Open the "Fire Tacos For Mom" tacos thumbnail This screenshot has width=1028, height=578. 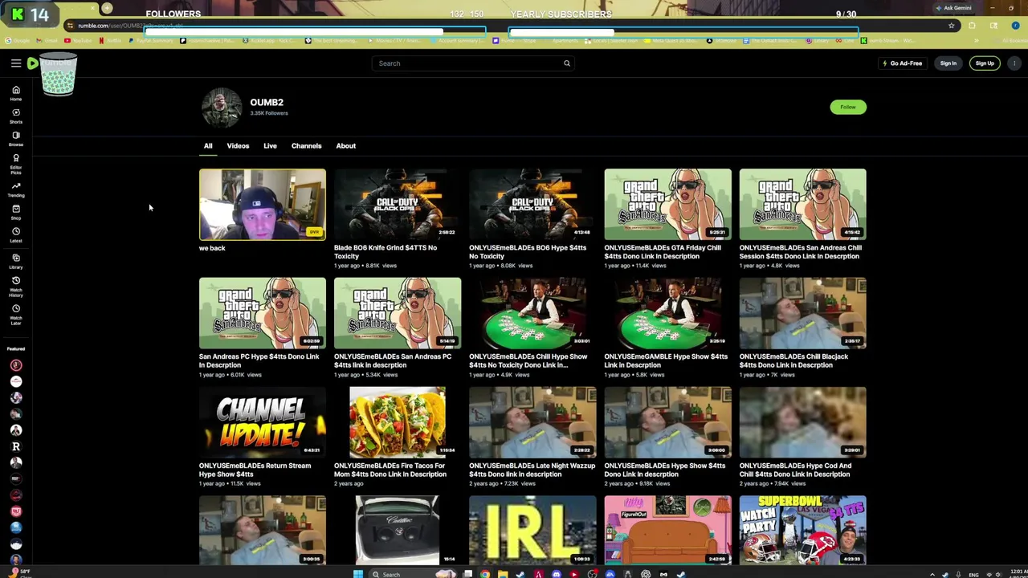tap(398, 422)
